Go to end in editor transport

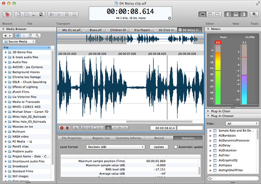(x=89, y=128)
